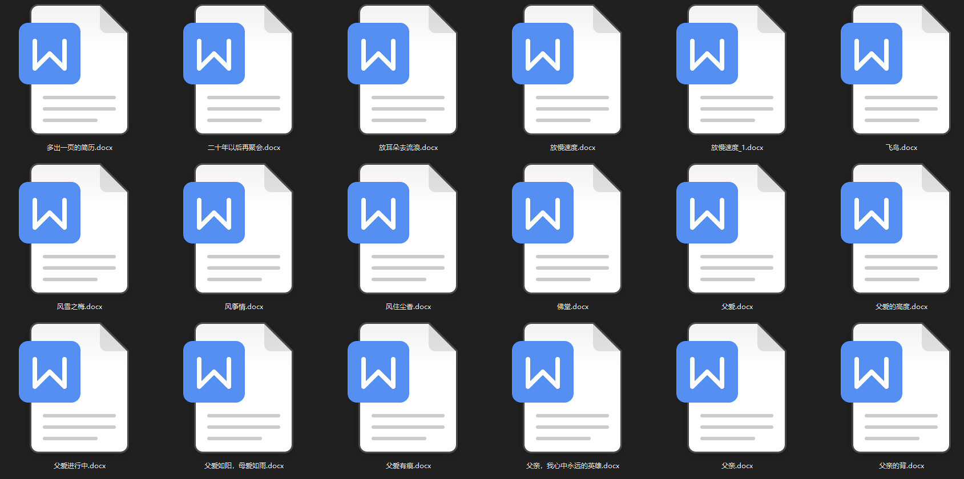Screen dimensions: 964x479
Task: Select the 多出一页的简历.docx file icon
Action: click(x=74, y=70)
